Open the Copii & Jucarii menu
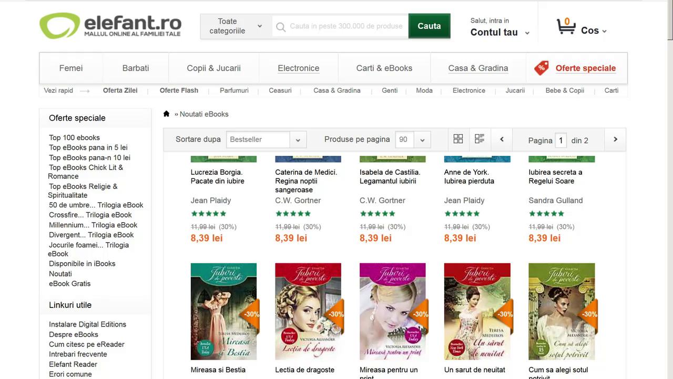This screenshot has height=379, width=673. click(213, 68)
